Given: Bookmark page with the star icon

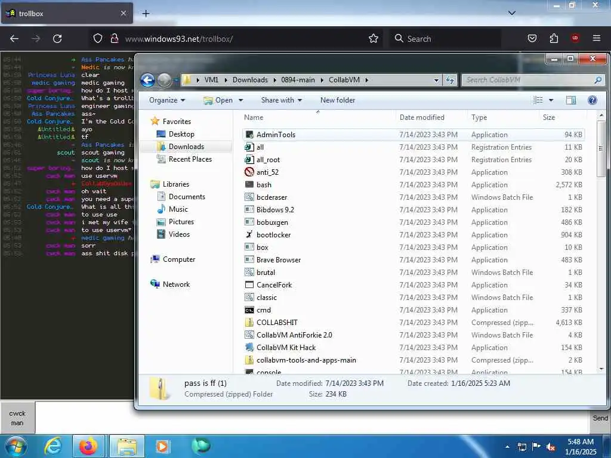Looking at the screenshot, I should (x=374, y=39).
